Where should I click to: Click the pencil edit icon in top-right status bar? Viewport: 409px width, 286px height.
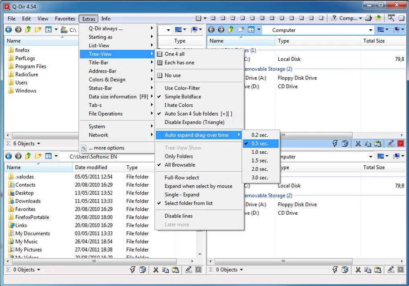391,143
